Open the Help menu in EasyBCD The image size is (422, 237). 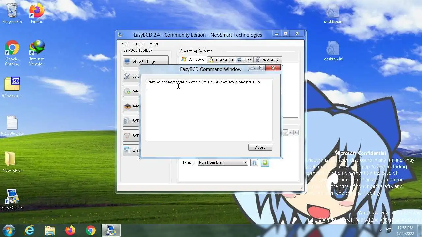click(154, 44)
